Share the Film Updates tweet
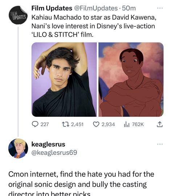This screenshot has width=172, height=196. [x=160, y=124]
